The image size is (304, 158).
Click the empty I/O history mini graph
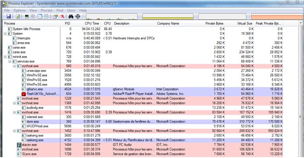point(222,17)
